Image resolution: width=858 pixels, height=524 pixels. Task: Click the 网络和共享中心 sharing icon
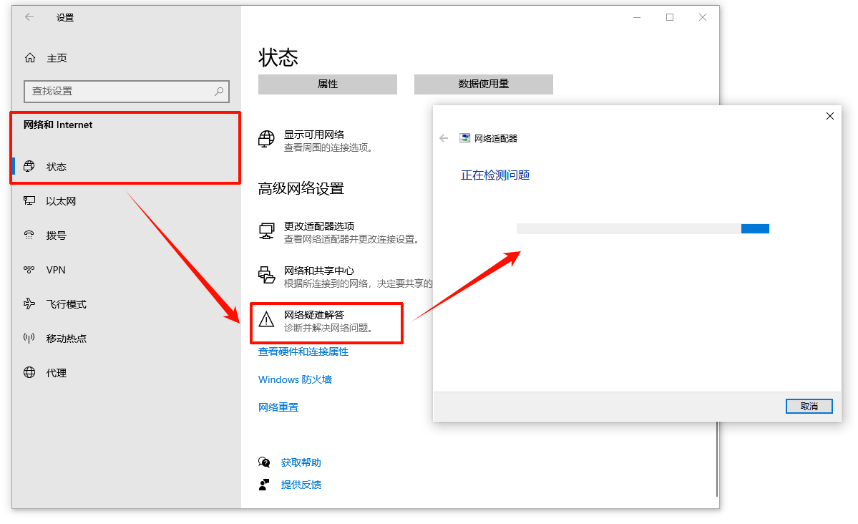(x=266, y=276)
